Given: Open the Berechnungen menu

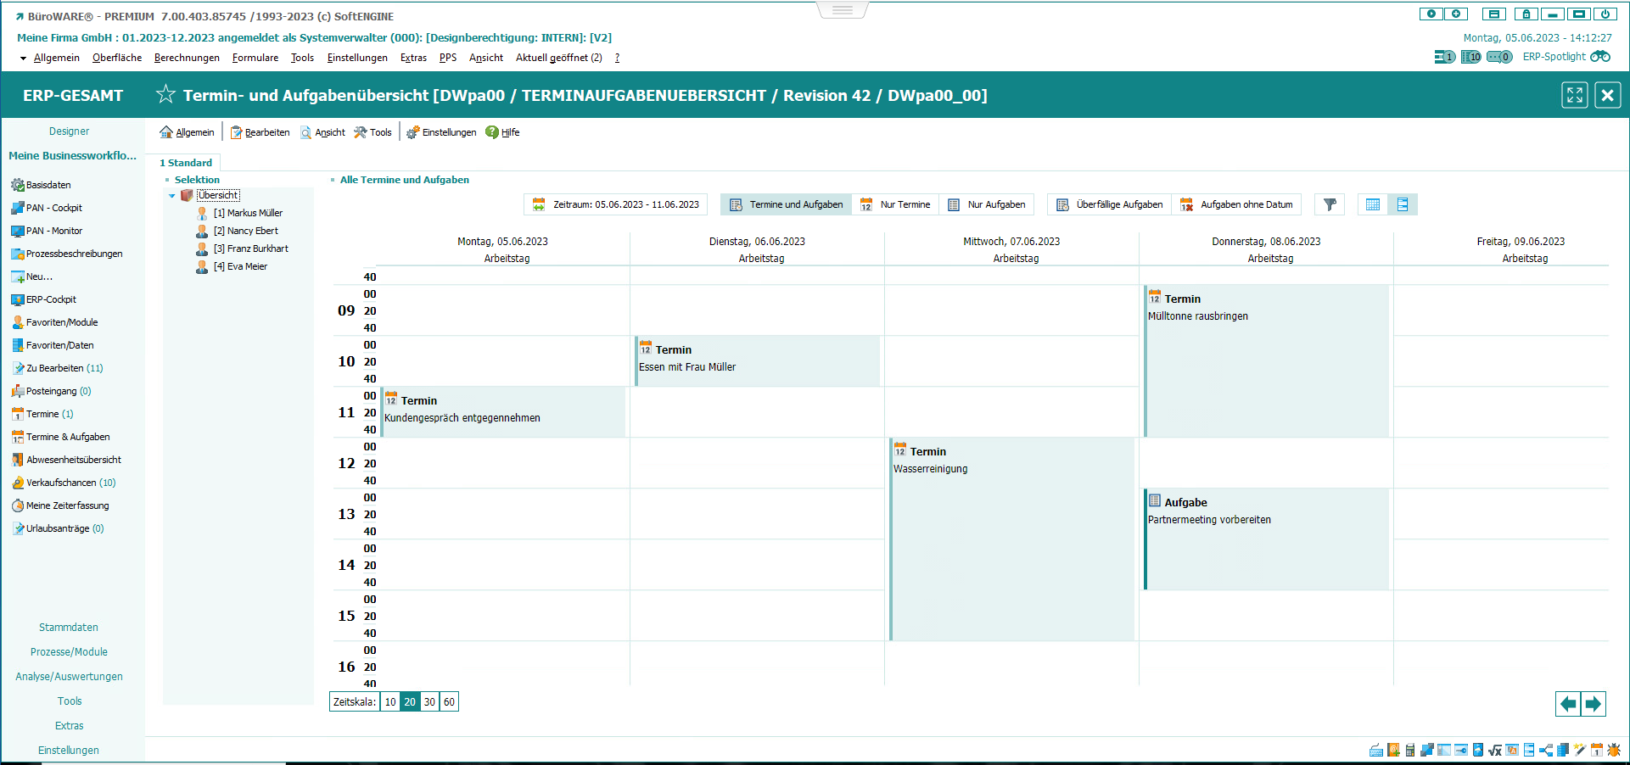Looking at the screenshot, I should (187, 58).
